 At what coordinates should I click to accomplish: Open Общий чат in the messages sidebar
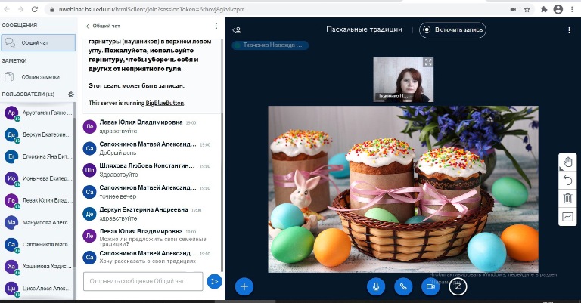click(37, 45)
